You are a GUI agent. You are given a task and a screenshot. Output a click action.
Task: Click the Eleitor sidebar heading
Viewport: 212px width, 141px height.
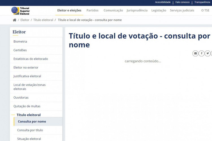click(19, 32)
